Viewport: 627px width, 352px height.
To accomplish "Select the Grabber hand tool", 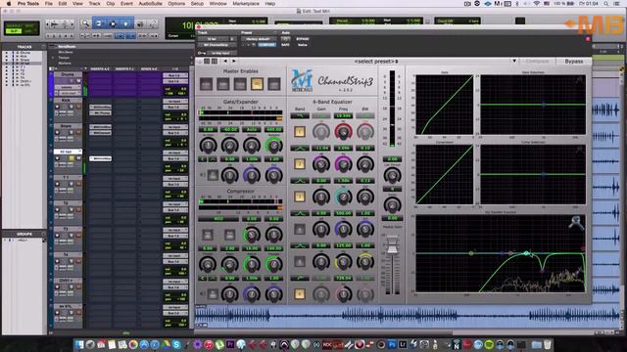I will [x=125, y=23].
